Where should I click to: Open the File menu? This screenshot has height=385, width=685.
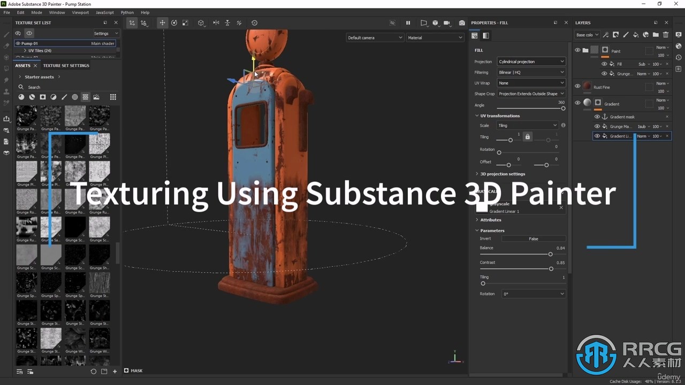click(6, 12)
